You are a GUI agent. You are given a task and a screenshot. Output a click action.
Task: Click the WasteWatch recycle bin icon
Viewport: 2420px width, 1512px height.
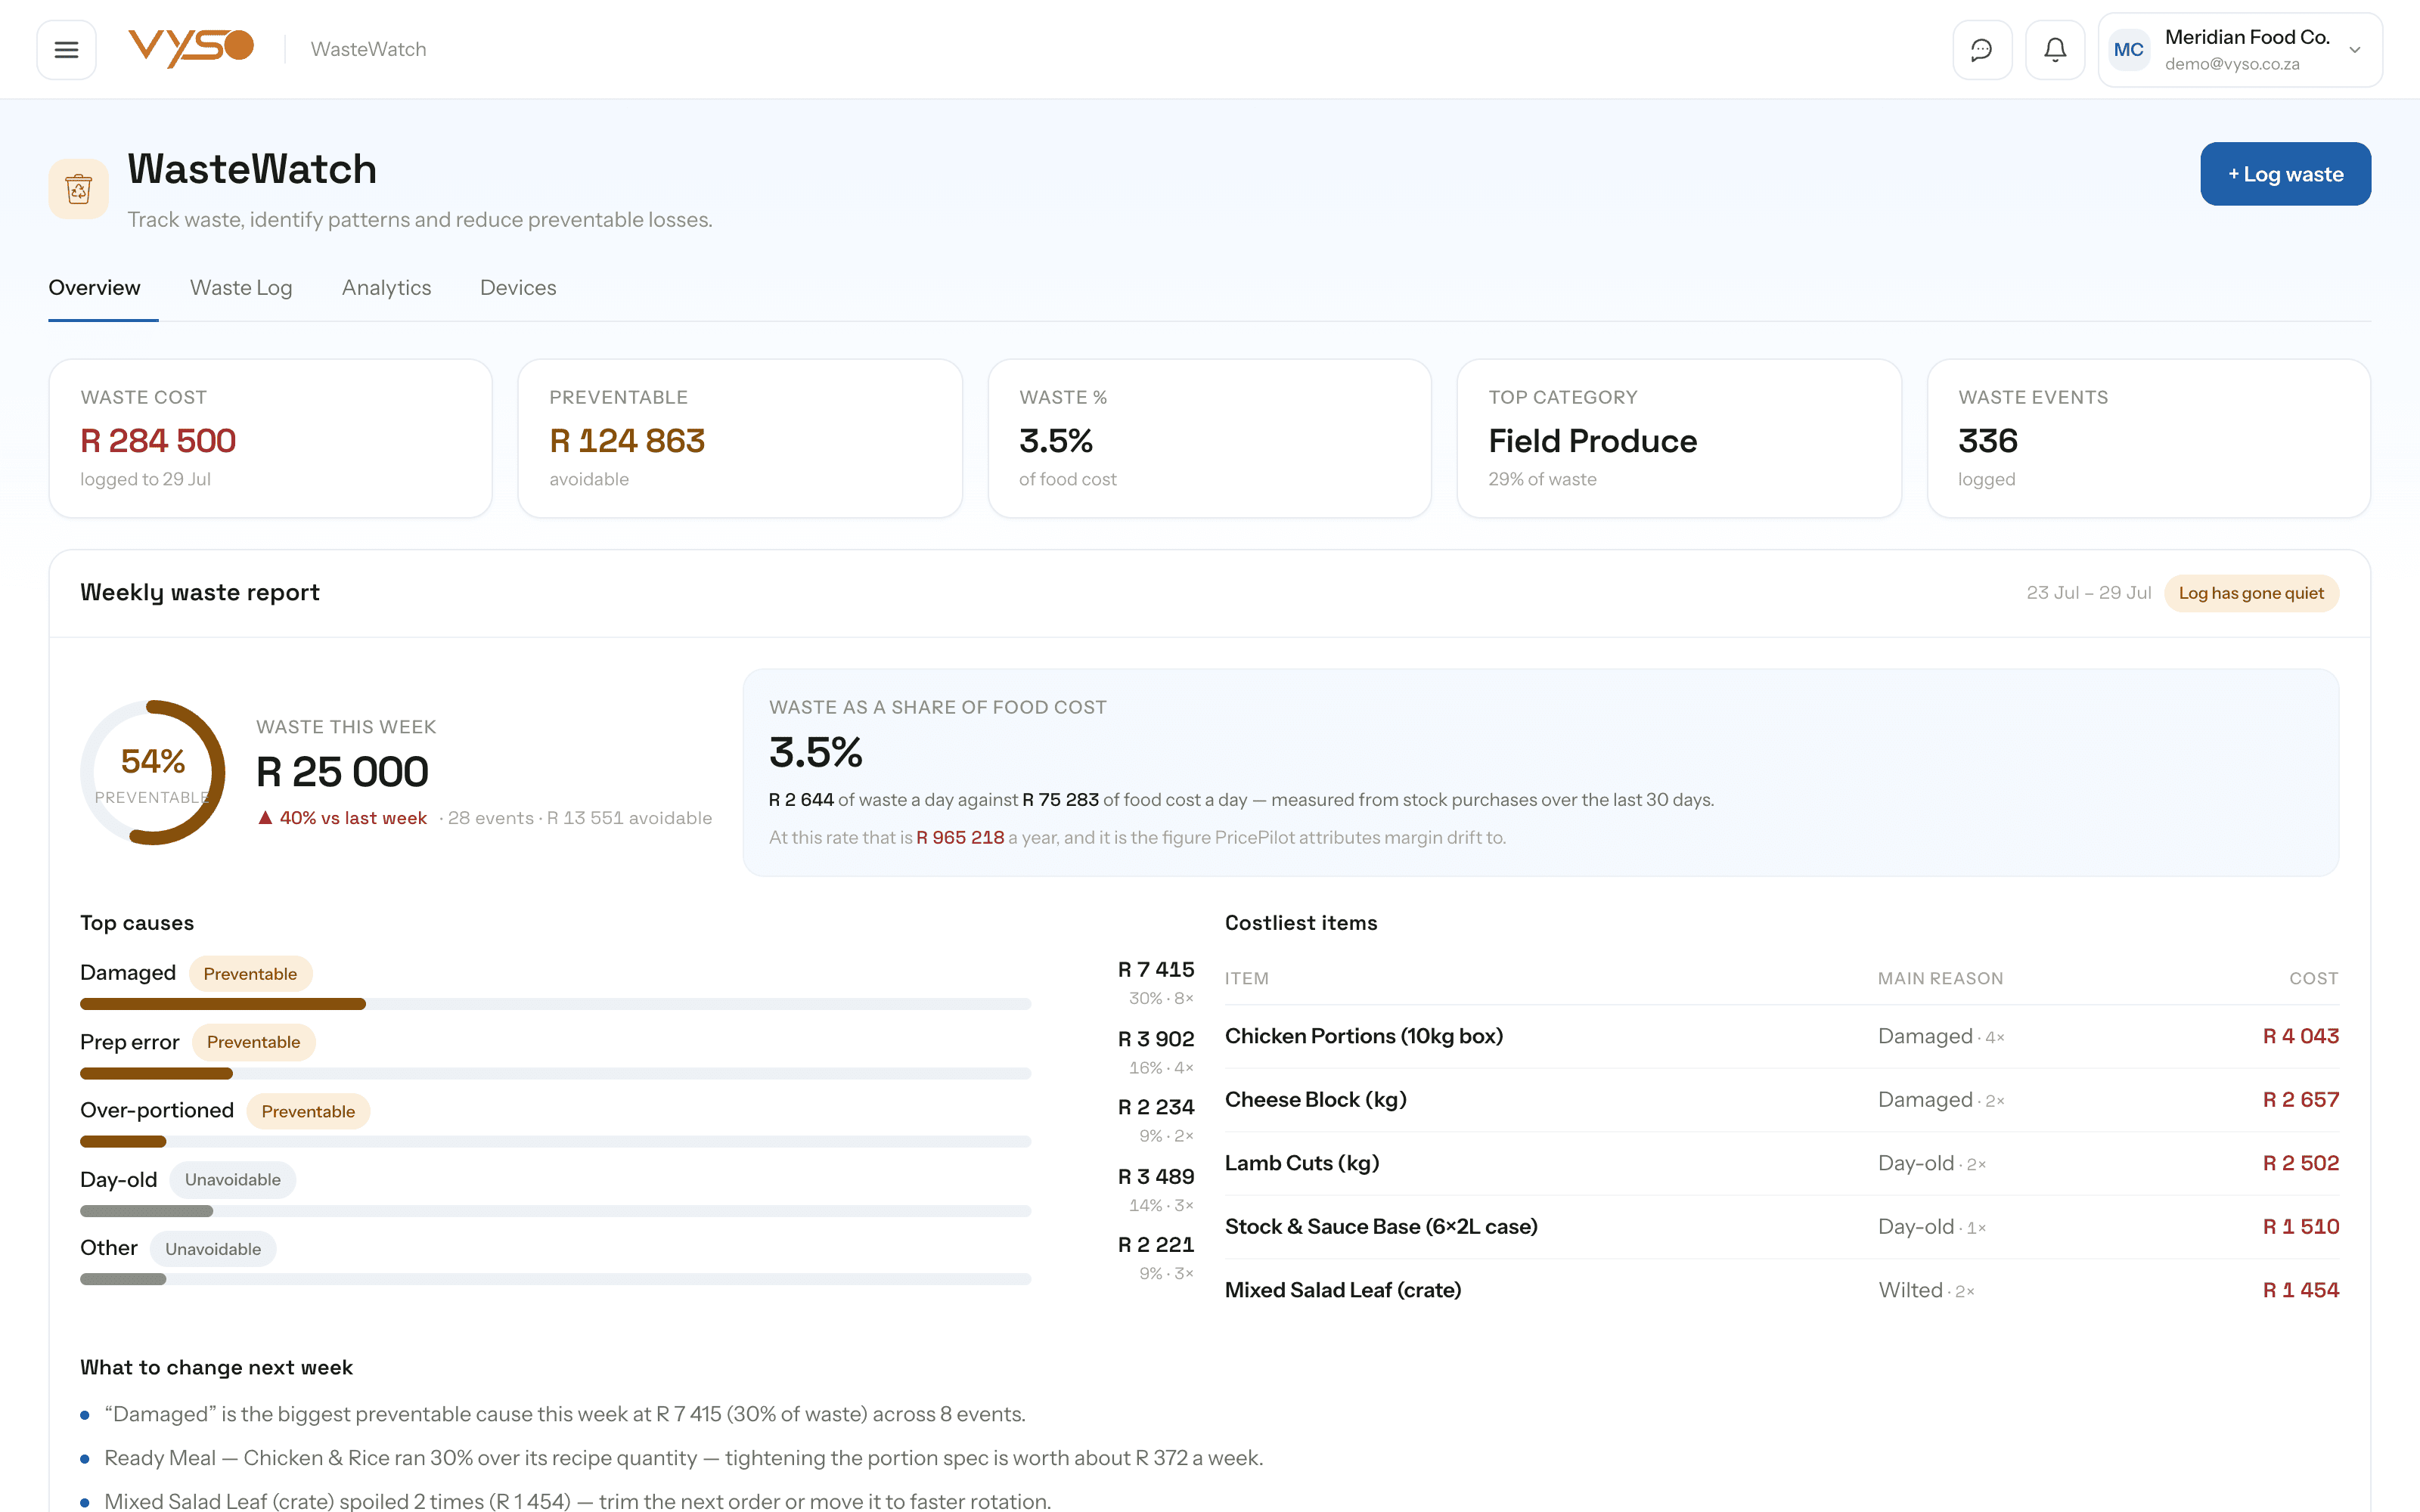[78, 188]
